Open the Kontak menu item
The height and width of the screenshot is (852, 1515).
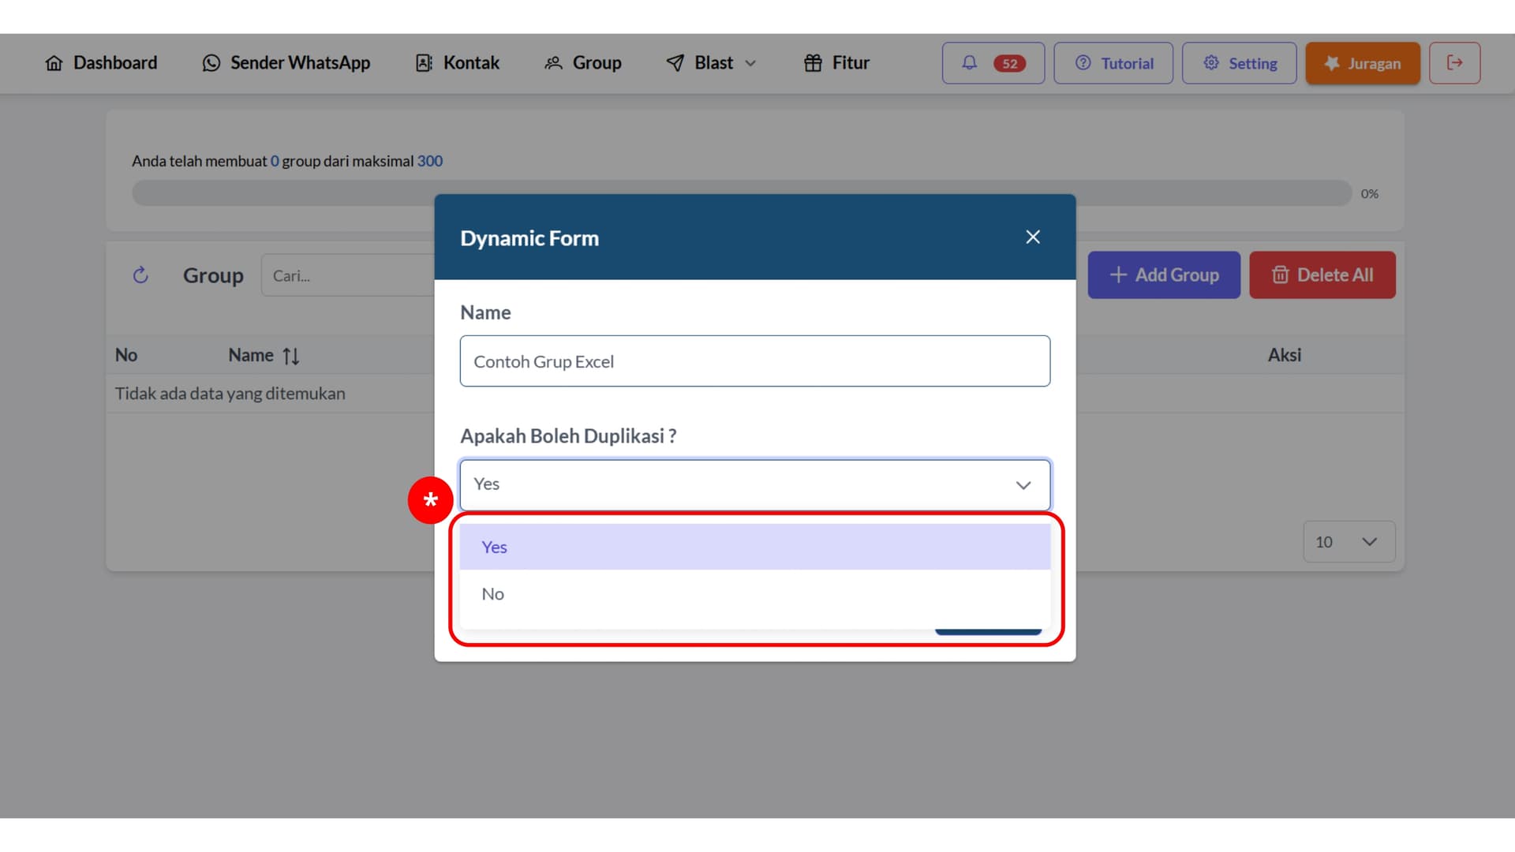coord(458,63)
